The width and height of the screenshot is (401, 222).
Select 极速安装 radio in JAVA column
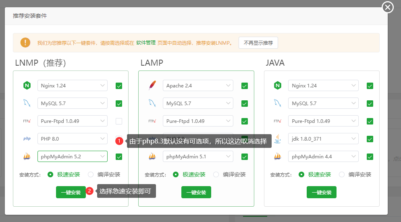[x=301, y=174]
